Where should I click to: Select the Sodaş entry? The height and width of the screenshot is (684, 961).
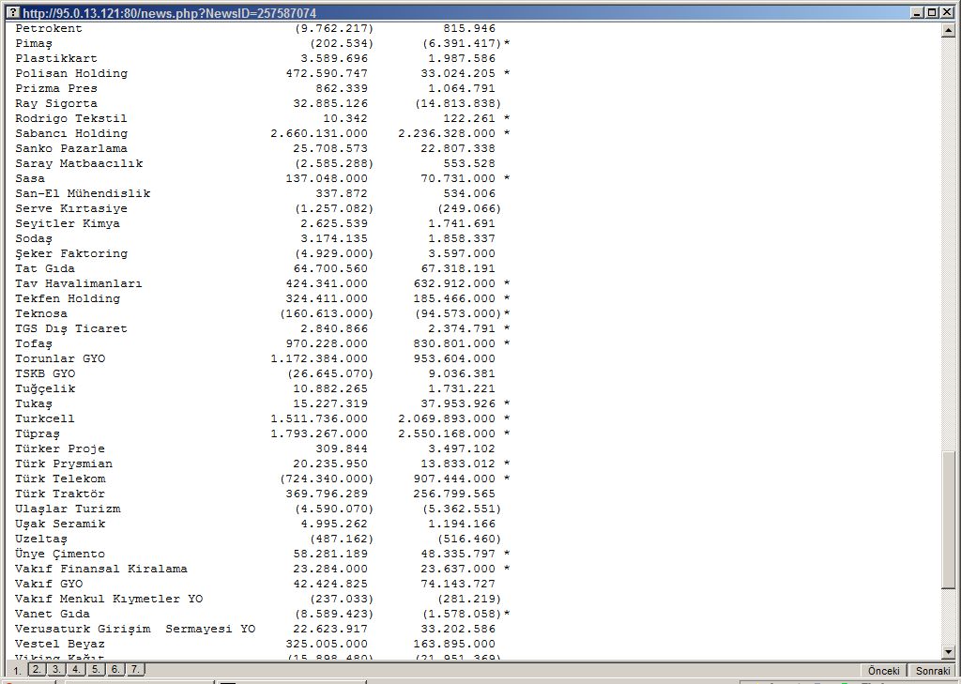tap(34, 238)
